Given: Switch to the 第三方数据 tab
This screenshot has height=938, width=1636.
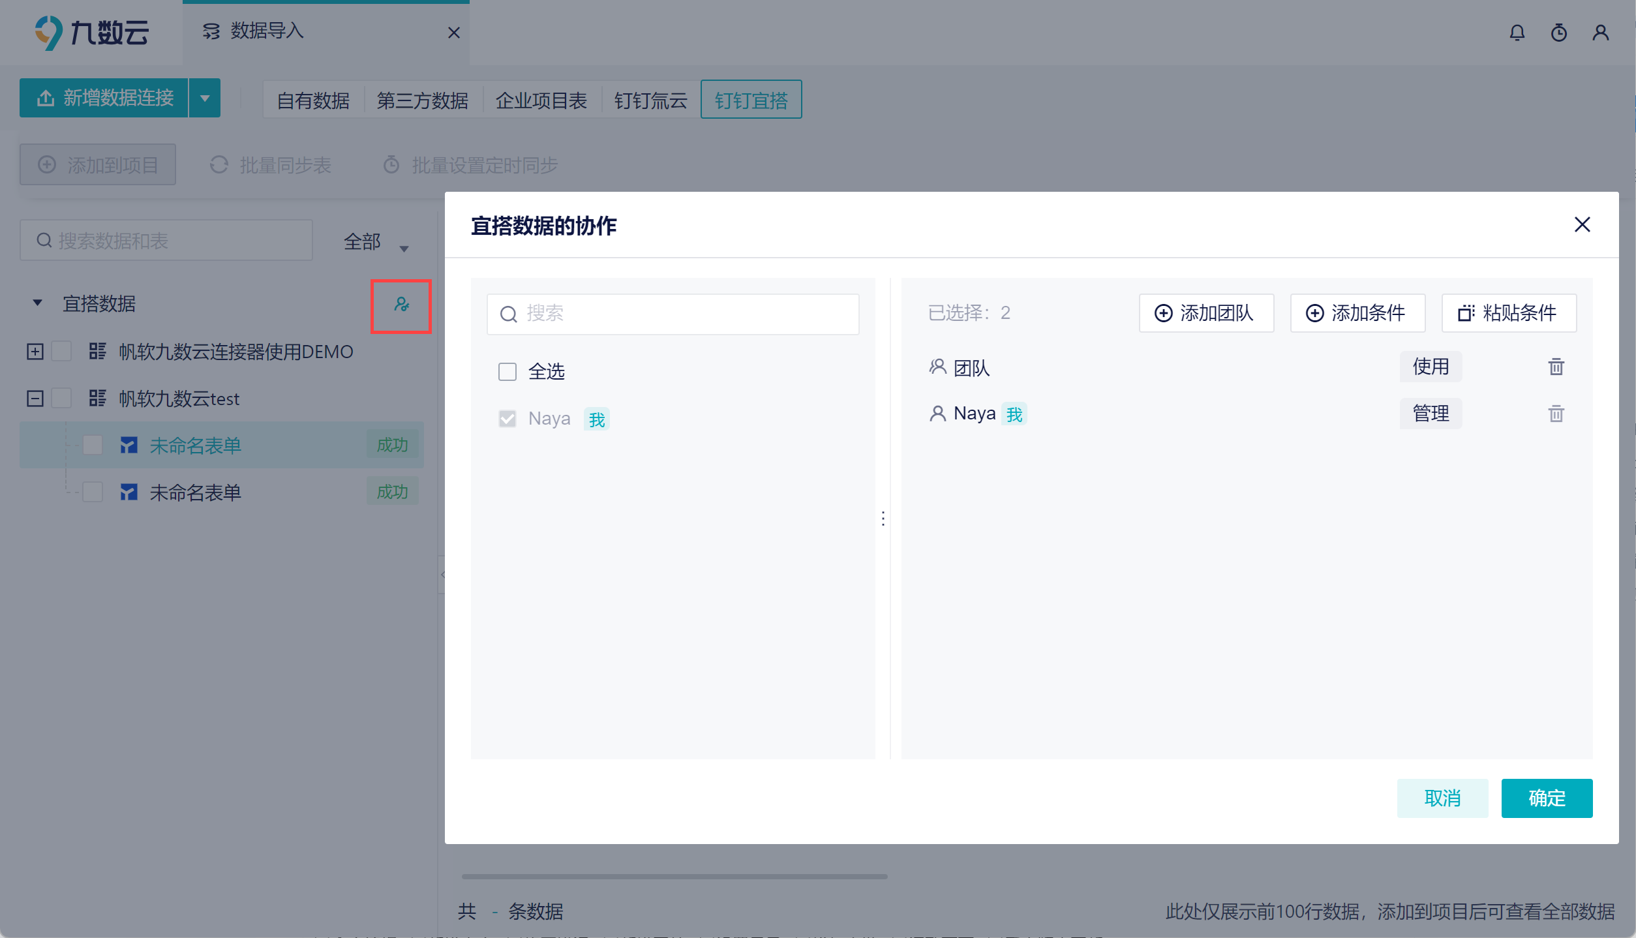Looking at the screenshot, I should tap(422, 100).
